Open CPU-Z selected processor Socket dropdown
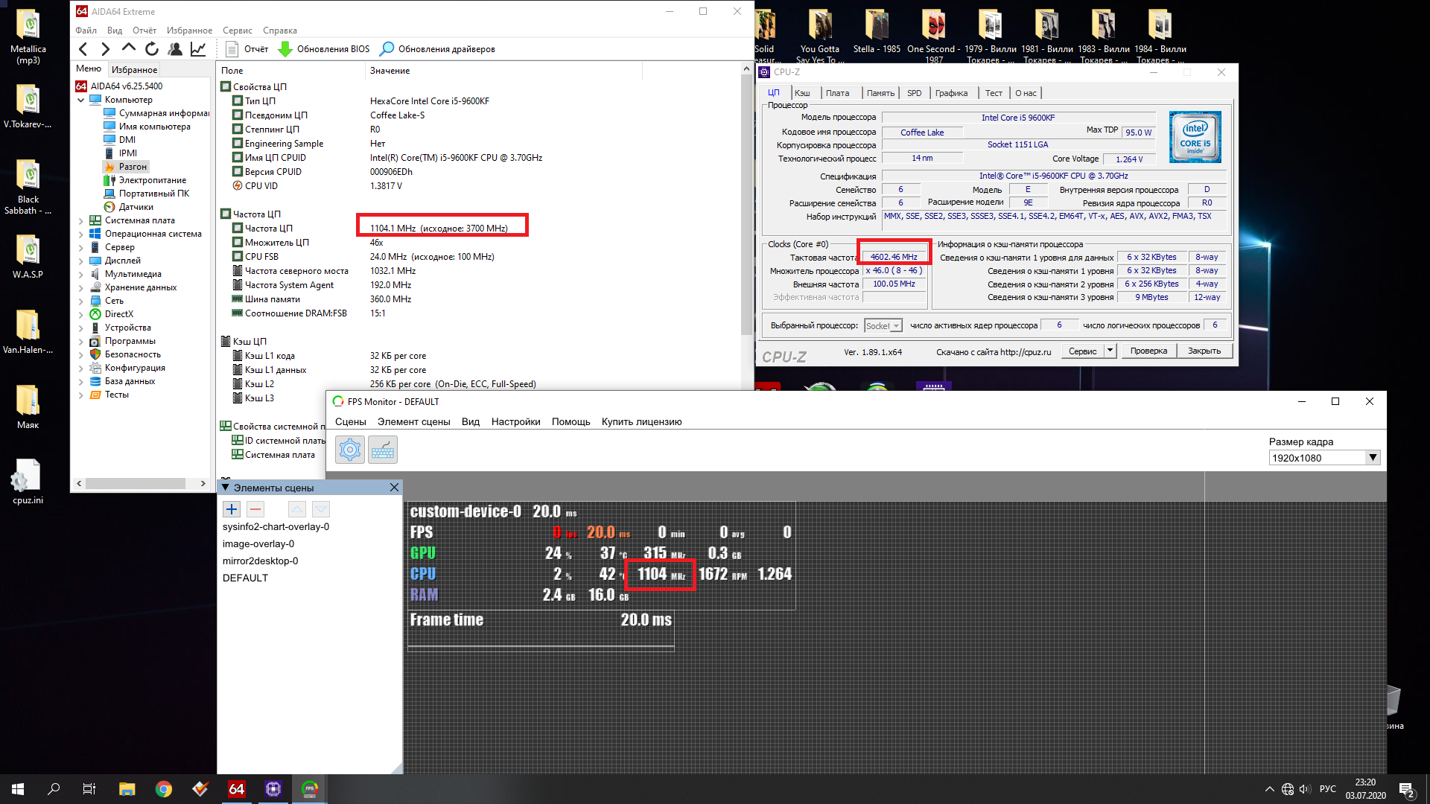Viewport: 1430px width, 804px height. (x=896, y=326)
